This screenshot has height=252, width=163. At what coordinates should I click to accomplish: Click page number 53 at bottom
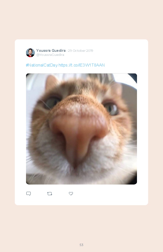pyautogui.click(x=81, y=245)
